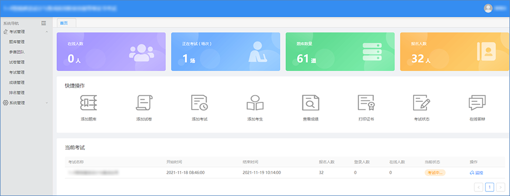Click the 添加题库 book icon
The width and height of the screenshot is (510, 196).
pyautogui.click(x=88, y=103)
